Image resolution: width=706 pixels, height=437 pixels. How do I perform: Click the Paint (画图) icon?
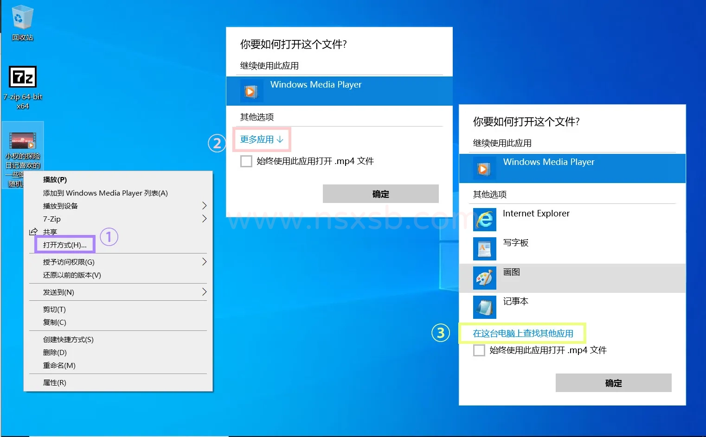(485, 278)
